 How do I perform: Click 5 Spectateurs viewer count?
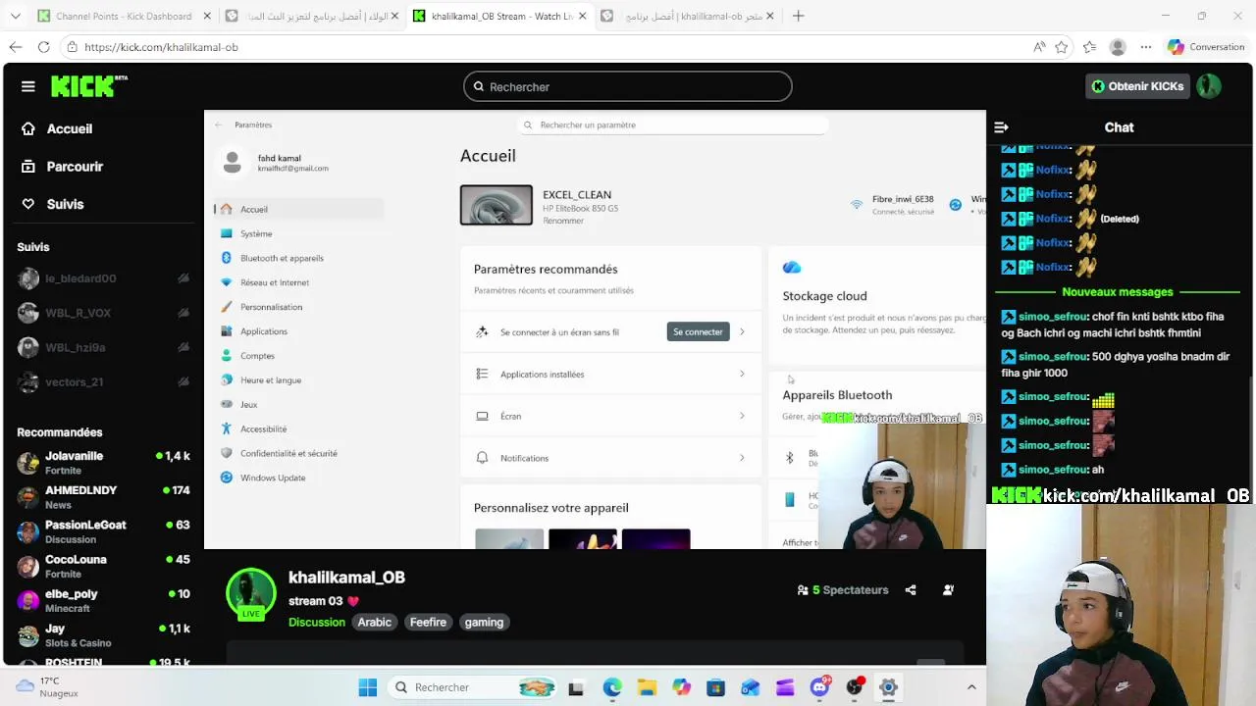(843, 590)
